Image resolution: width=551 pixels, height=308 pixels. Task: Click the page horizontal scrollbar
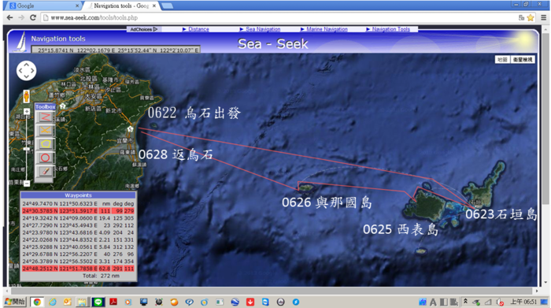[272, 291]
